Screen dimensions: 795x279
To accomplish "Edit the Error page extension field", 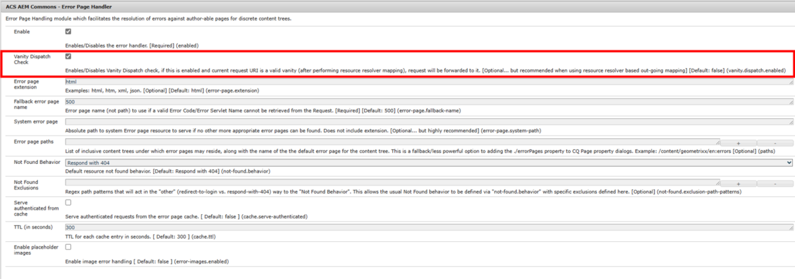I will 429,82.
